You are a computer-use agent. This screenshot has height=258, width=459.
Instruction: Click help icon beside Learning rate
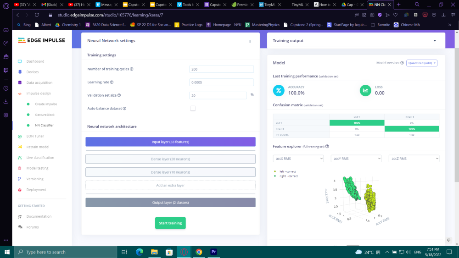(112, 82)
